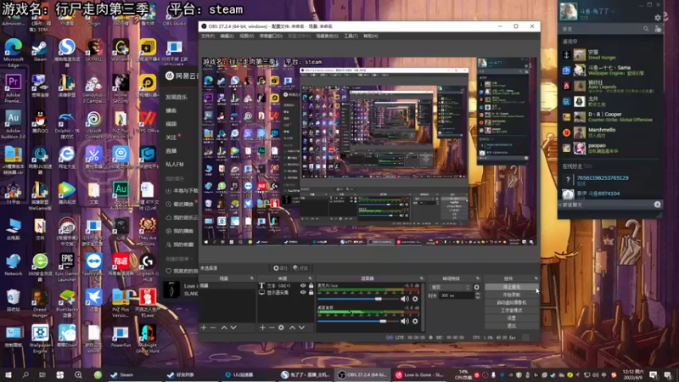
Task: Mute the mic/aux audio channel
Action: (405, 299)
